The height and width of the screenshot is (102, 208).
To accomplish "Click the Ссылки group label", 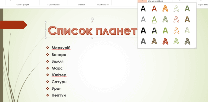I will pos(81,5).
